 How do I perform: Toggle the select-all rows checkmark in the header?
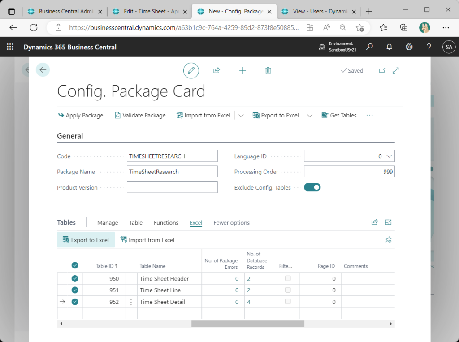point(75,265)
